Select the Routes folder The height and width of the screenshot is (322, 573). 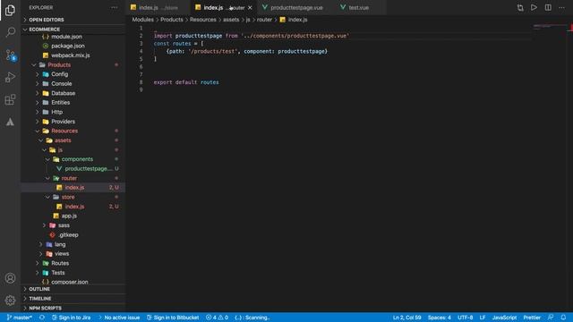click(73, 263)
